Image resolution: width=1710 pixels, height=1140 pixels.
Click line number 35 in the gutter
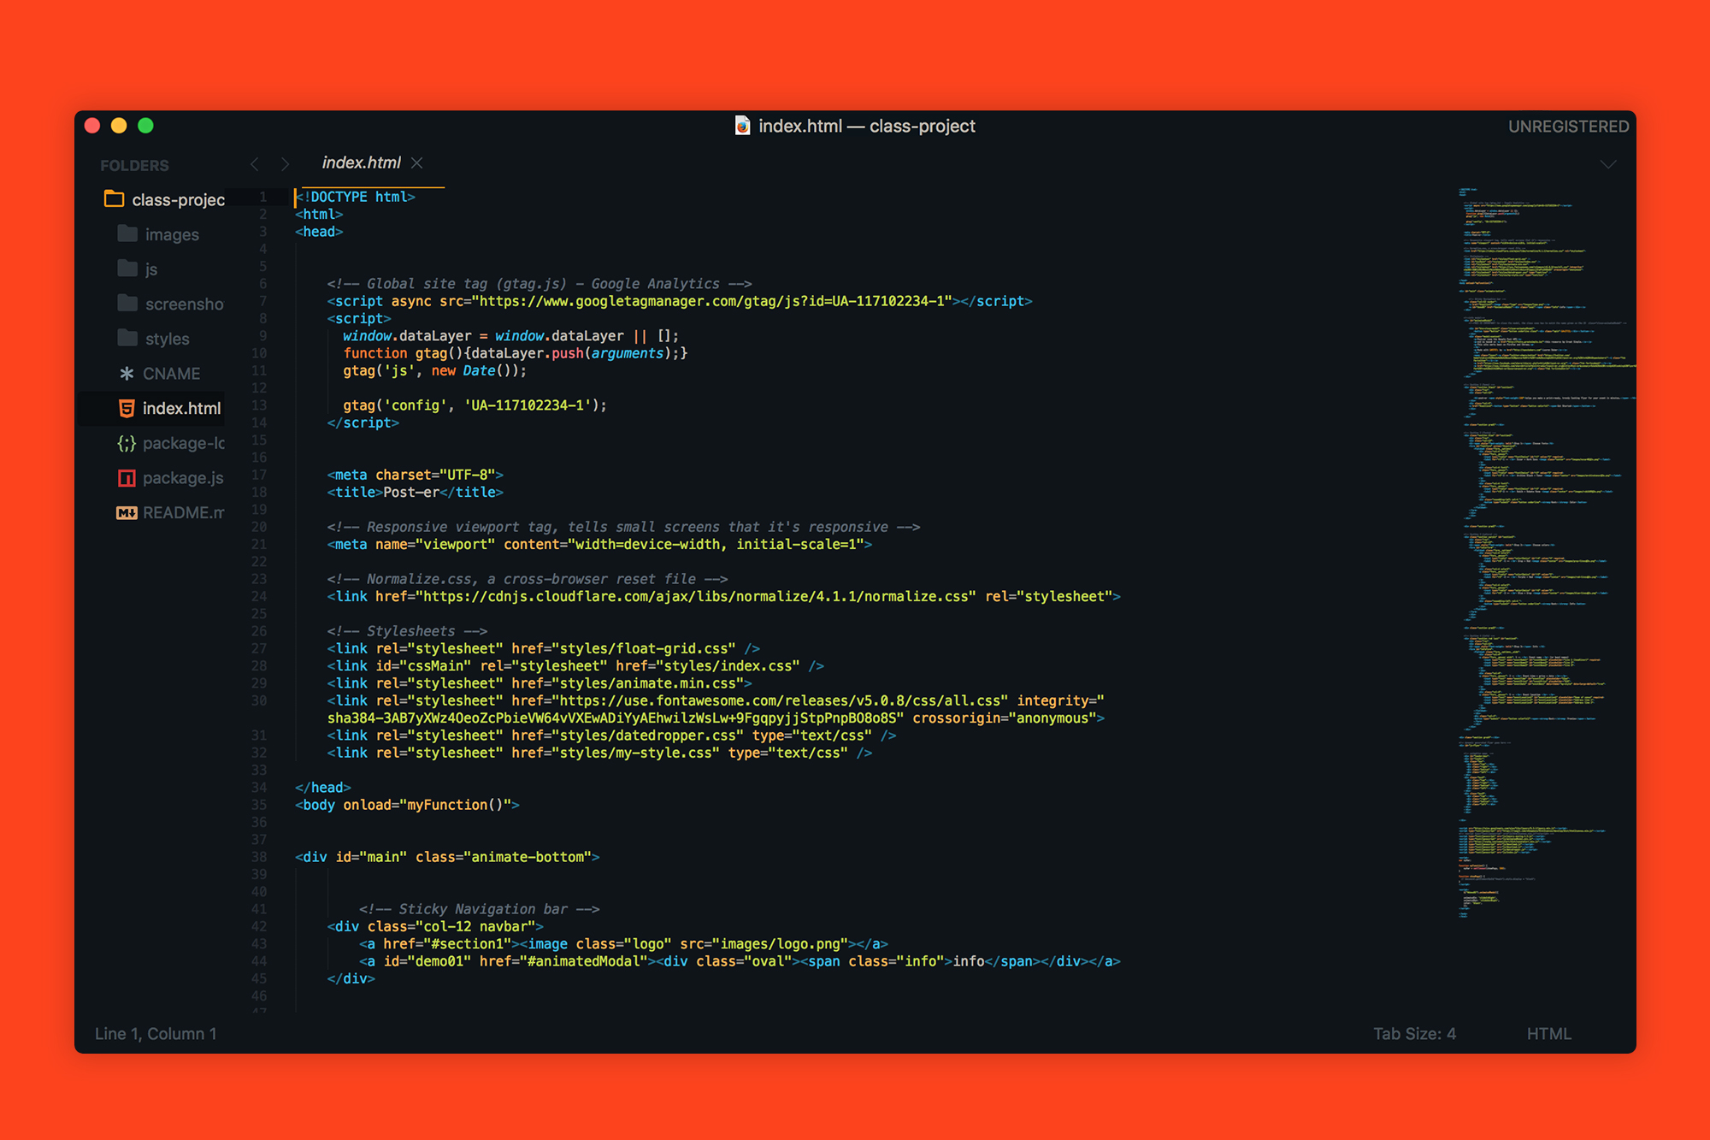click(259, 805)
